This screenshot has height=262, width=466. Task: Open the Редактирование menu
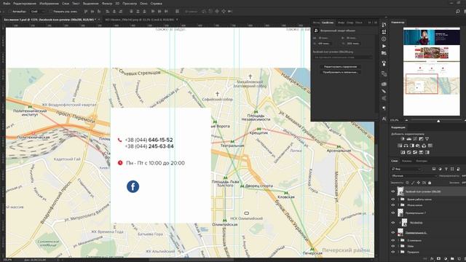pos(25,4)
